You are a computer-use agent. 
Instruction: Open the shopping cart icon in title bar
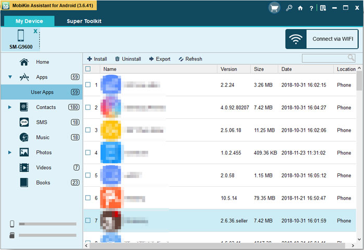click(274, 8)
